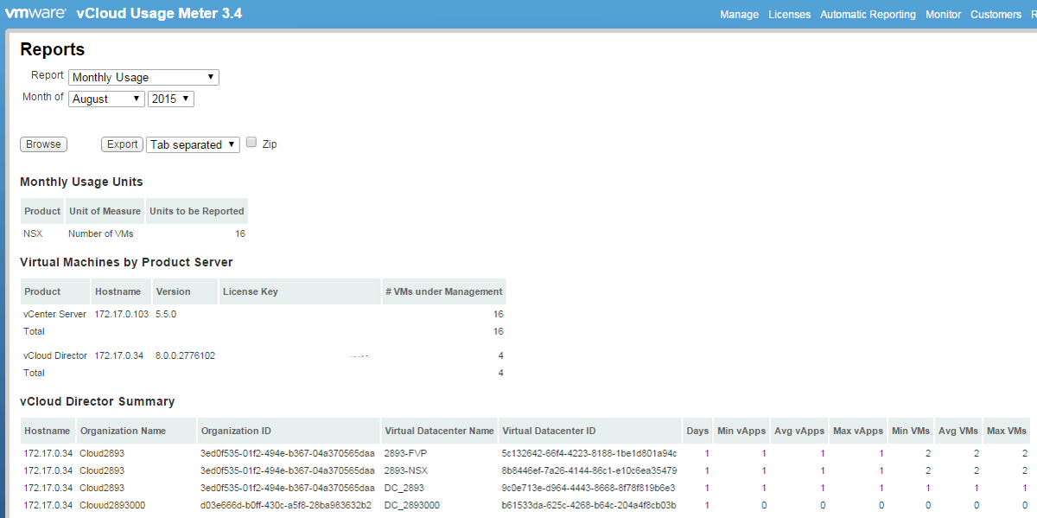Open the Monitor tab
This screenshot has width=1037, height=518.
pos(943,15)
